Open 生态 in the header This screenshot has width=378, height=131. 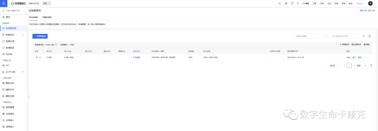click(350, 3)
